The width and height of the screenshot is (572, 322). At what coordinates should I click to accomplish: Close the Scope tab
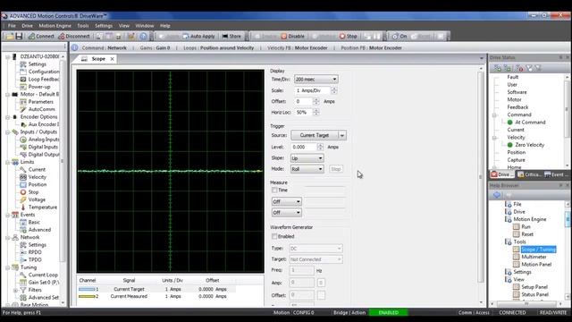[x=112, y=59]
